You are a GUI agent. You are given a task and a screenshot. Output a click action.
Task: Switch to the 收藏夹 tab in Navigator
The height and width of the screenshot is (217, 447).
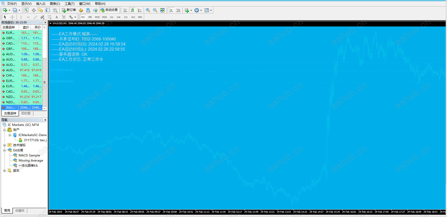20,211
